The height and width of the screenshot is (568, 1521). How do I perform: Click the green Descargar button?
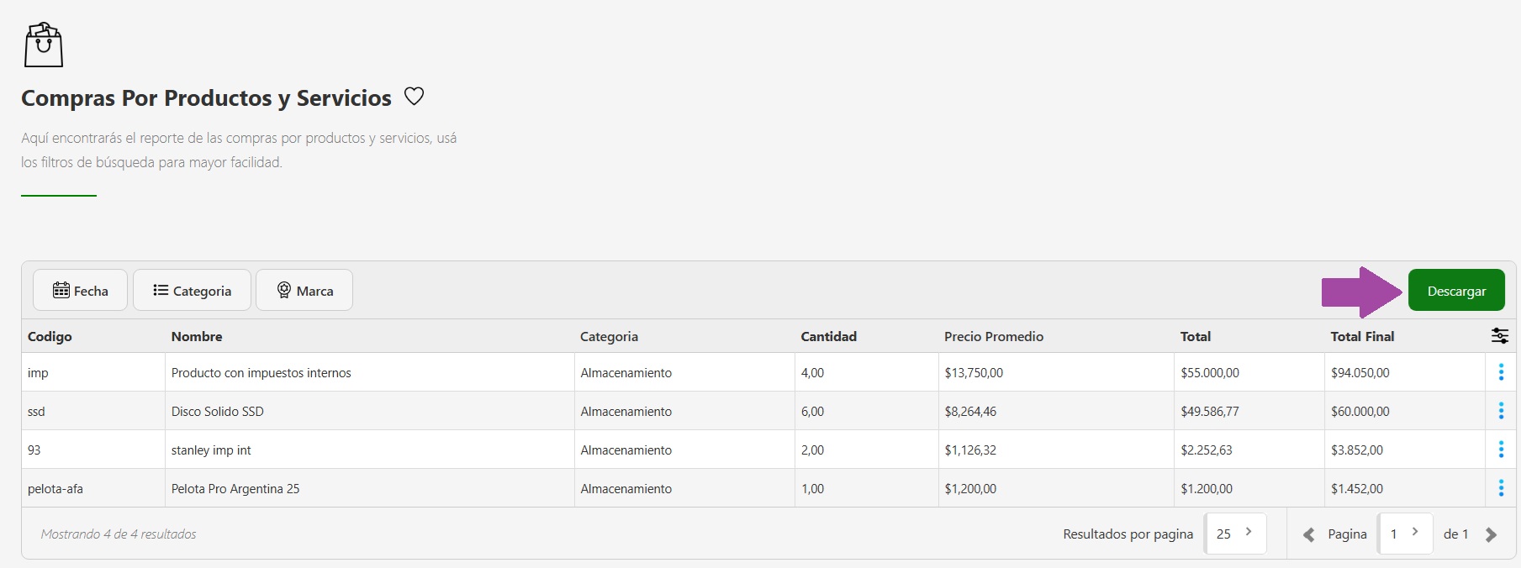pyautogui.click(x=1456, y=291)
